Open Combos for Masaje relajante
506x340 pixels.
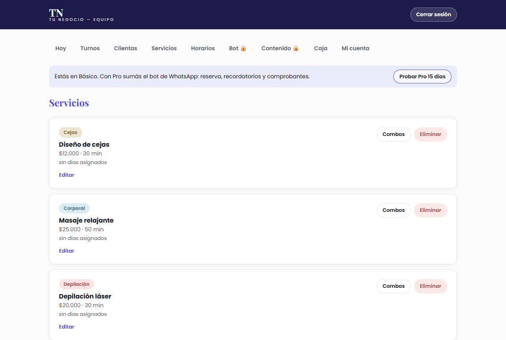[394, 210]
